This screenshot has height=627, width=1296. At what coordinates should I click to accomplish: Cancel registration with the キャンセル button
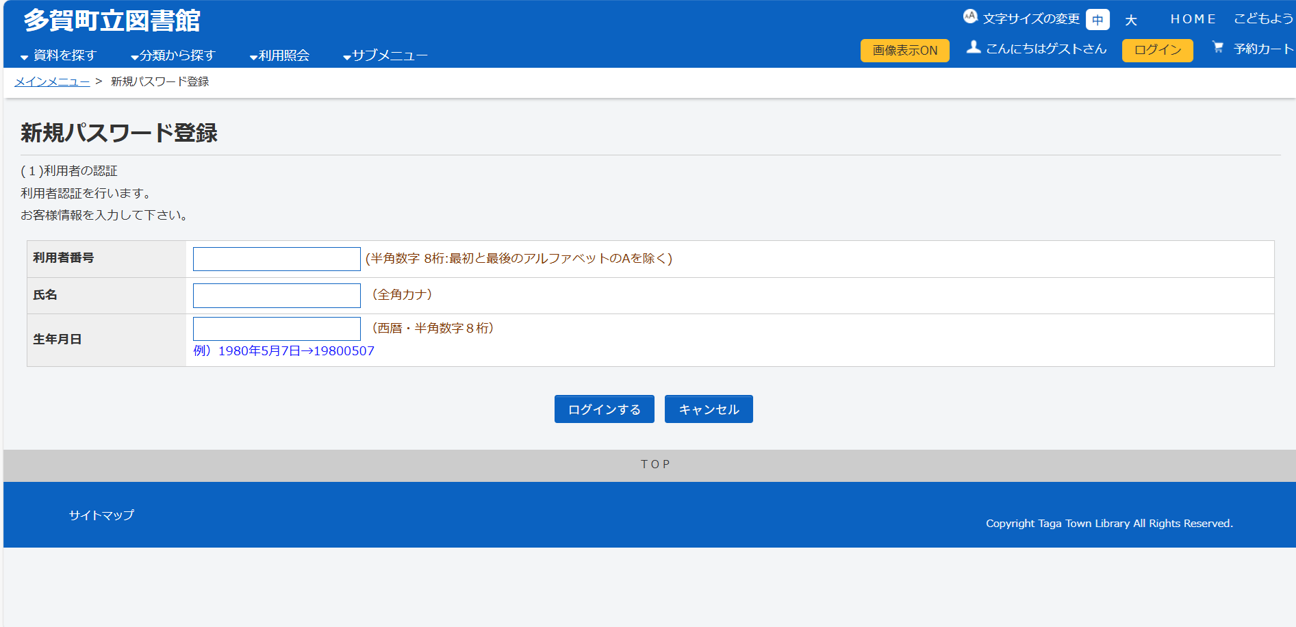point(708,409)
